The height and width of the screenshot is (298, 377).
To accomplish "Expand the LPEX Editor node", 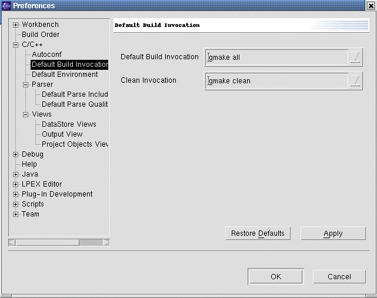I will click(16, 184).
